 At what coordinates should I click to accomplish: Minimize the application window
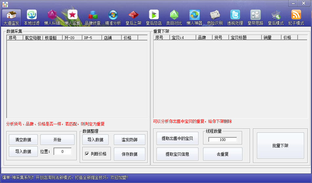tap(293, 3)
